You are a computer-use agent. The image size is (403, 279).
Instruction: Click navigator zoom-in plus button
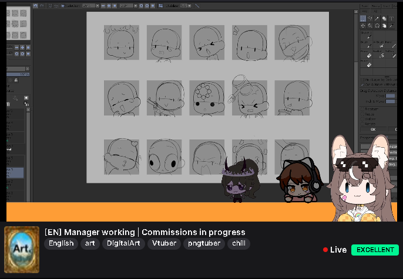point(22,47)
